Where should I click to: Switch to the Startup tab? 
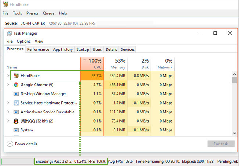click(83, 49)
